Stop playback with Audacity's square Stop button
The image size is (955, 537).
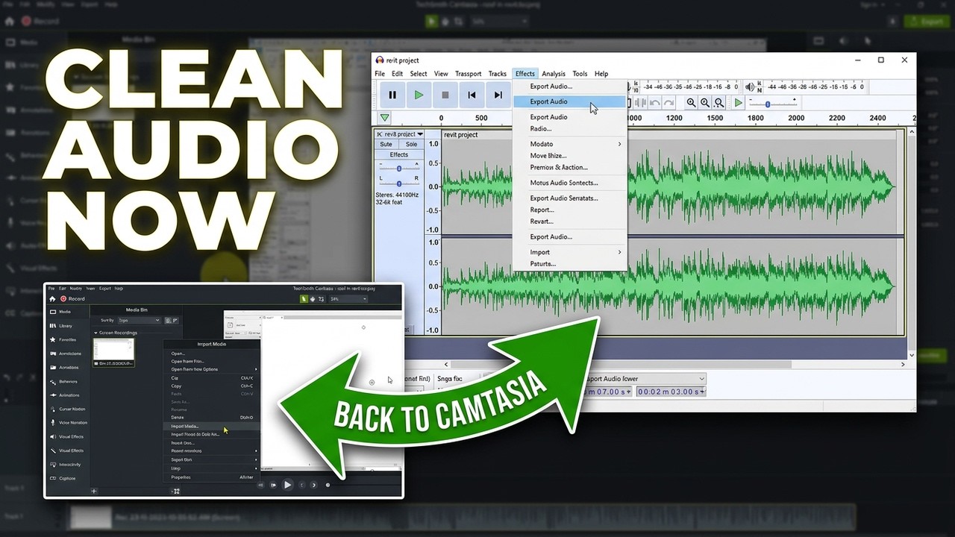pos(445,95)
